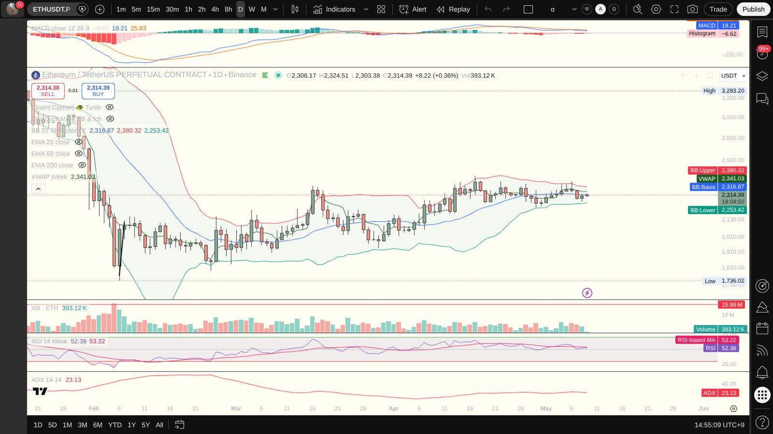This screenshot has width=773, height=434.
Task: Open the Indicators favorites dropdown arrow
Action: coord(366,9)
